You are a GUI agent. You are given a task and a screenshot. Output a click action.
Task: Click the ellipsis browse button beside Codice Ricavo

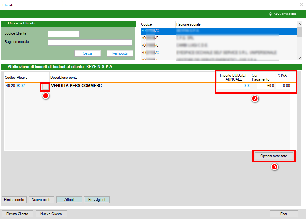45,87
